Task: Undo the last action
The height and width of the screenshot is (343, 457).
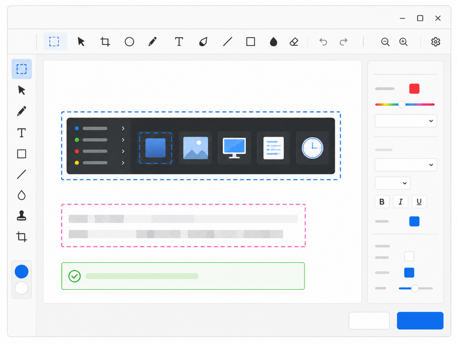Action: coord(323,42)
